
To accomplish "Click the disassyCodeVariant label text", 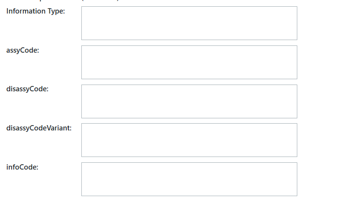I will click(39, 128).
